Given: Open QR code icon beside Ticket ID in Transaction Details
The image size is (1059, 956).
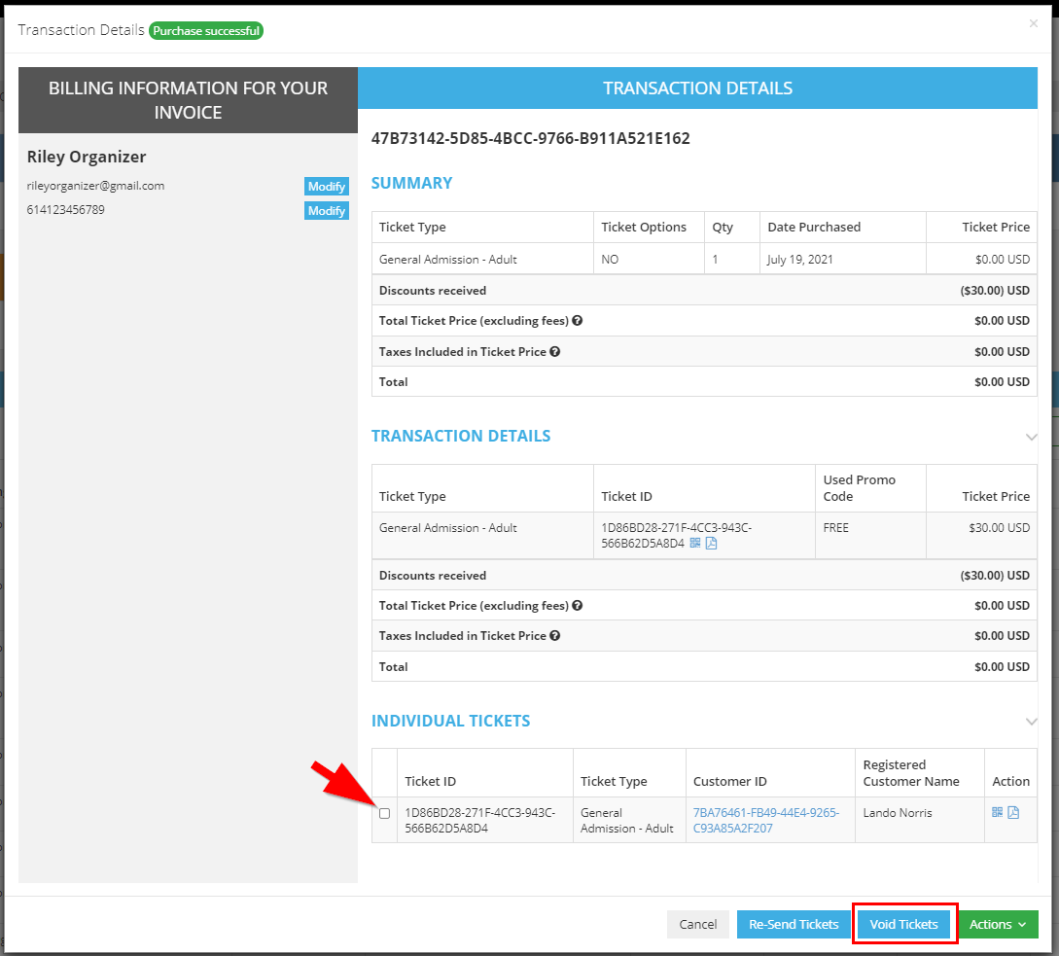Looking at the screenshot, I should (x=695, y=544).
